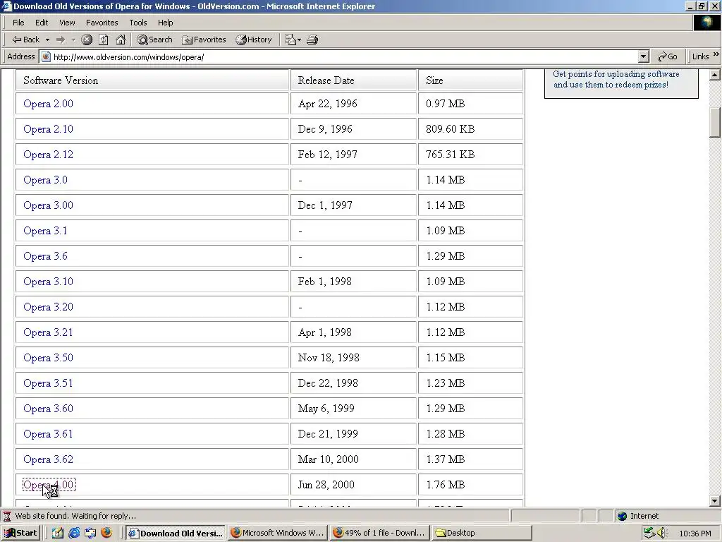Open the Forward button history dropdown arrow
The width and height of the screenshot is (722, 542).
point(73,40)
